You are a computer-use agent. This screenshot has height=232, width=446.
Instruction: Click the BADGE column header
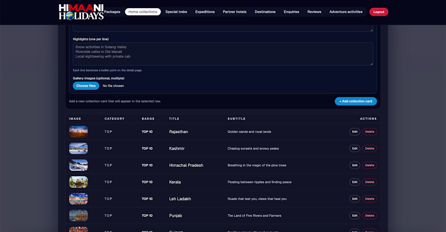[x=148, y=119]
